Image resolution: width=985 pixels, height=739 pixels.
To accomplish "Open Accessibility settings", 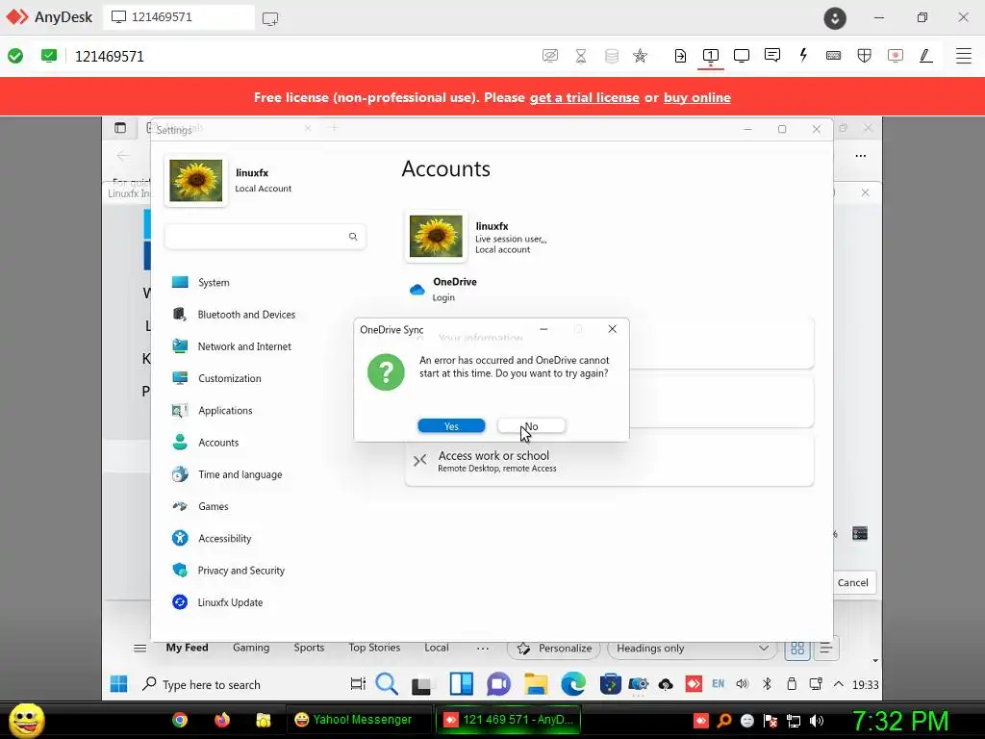I will click(224, 538).
